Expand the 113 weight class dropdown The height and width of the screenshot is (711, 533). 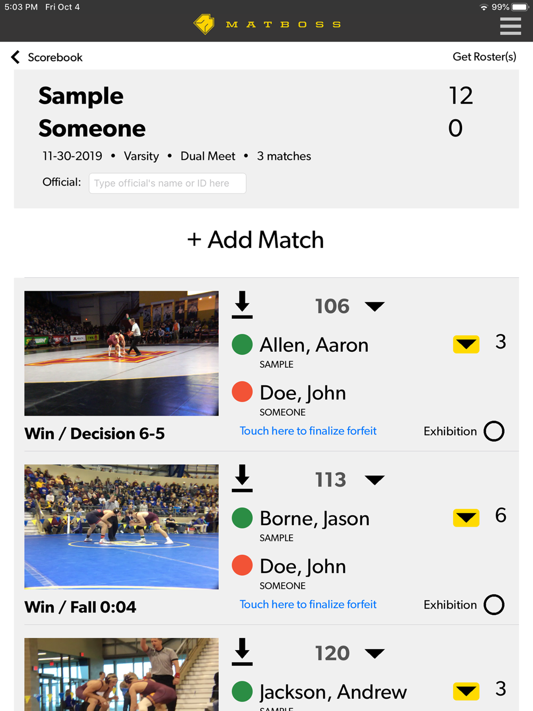click(x=375, y=480)
